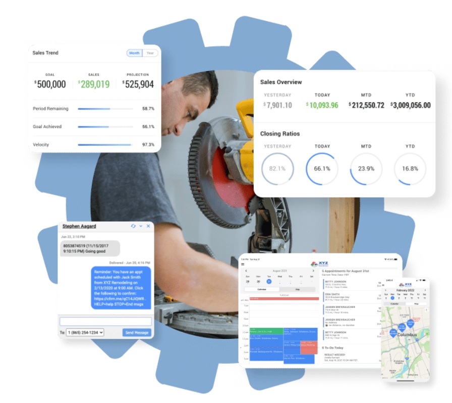
Task: Open the red all-day event bar
Action: click(284, 299)
